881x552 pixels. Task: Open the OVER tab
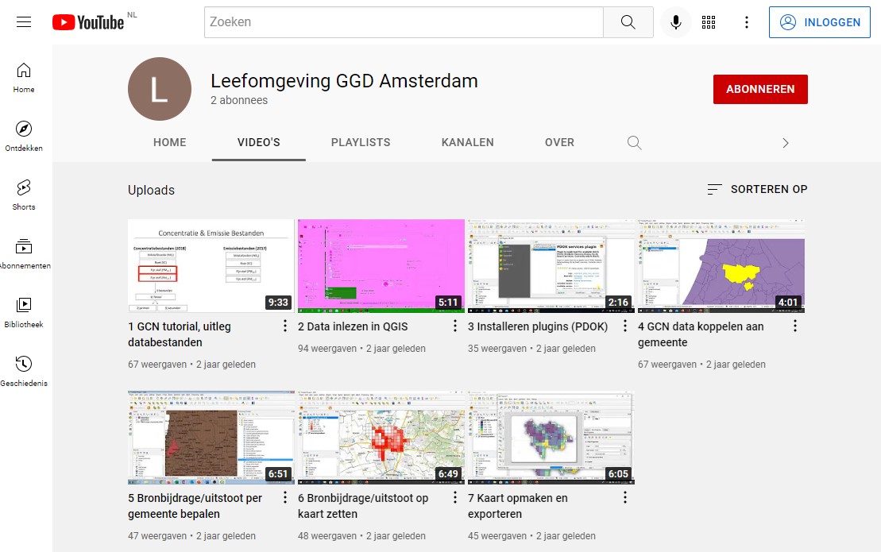(559, 143)
